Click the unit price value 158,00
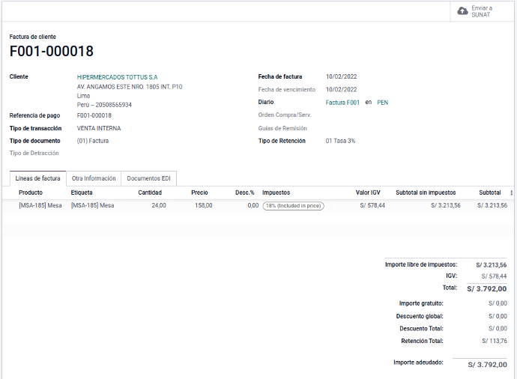 [203, 205]
